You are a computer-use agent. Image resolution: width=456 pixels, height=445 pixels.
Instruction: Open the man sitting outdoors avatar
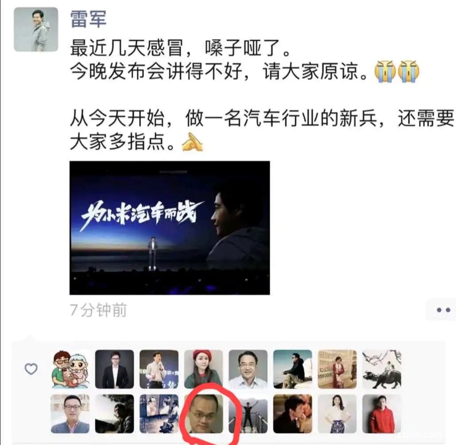pos(293,369)
